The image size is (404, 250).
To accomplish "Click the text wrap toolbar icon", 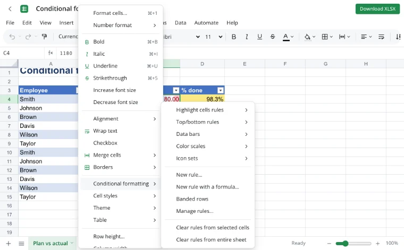I will 381,37.
